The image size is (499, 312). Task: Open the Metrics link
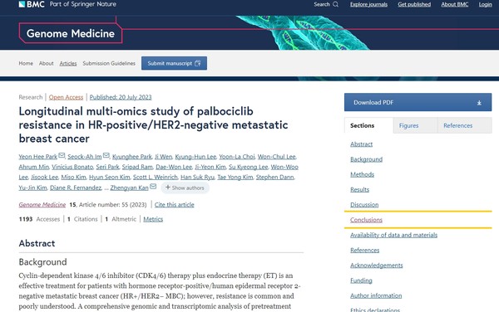153,219
